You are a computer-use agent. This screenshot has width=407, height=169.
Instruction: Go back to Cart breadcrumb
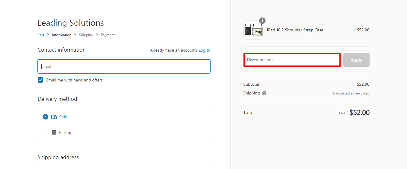(41, 35)
